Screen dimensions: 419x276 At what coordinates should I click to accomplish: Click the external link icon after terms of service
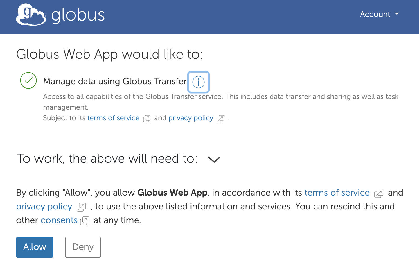pyautogui.click(x=147, y=119)
